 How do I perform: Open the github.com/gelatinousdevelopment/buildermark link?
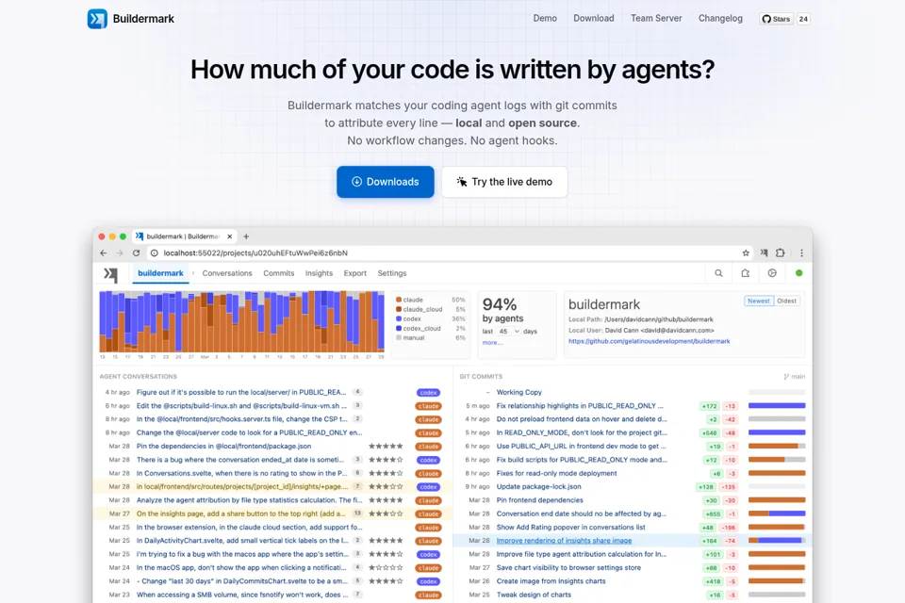point(649,342)
